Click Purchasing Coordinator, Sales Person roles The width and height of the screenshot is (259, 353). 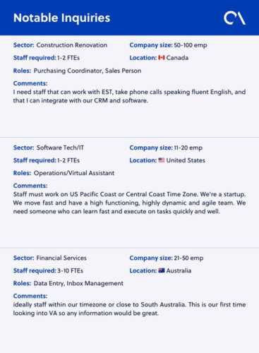pos(88,71)
